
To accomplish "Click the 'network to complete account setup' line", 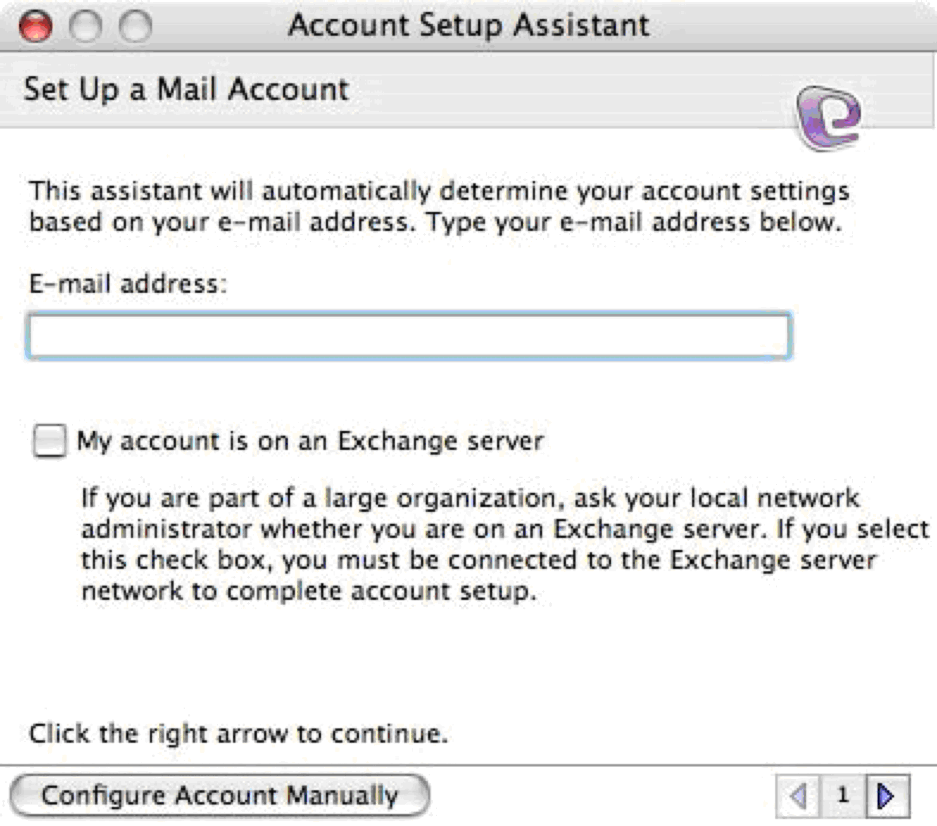I will point(309,592).
